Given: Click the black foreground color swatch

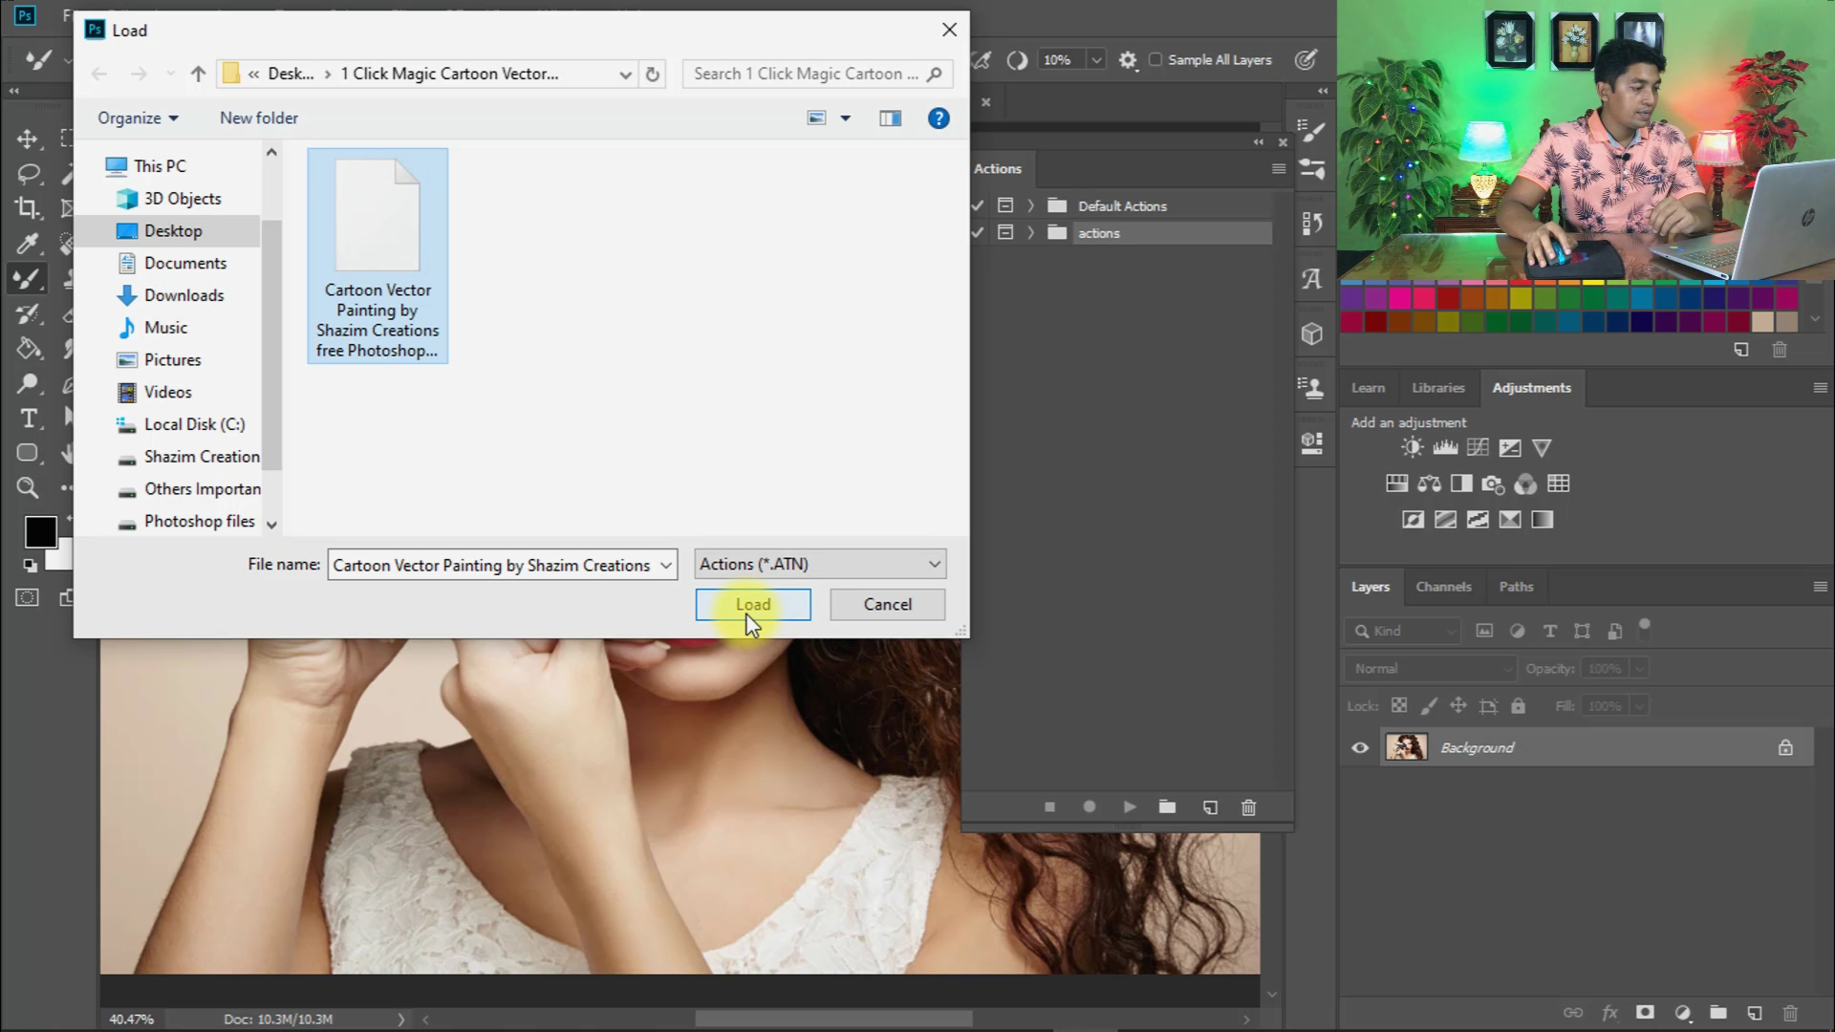Looking at the screenshot, I should [40, 531].
